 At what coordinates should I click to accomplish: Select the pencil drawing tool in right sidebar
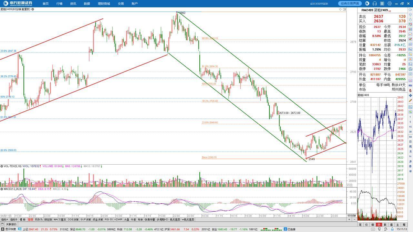pos(410,101)
